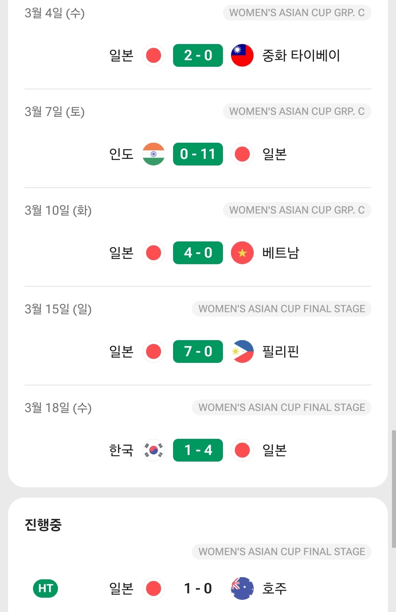View the live 1 - 0 match score
The width and height of the screenshot is (396, 612).
pos(198,589)
